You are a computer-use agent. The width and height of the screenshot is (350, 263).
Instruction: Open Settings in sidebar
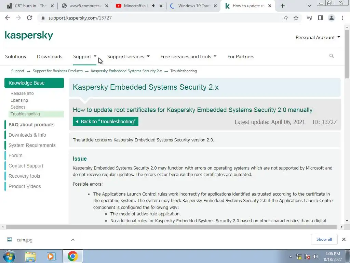(18, 107)
